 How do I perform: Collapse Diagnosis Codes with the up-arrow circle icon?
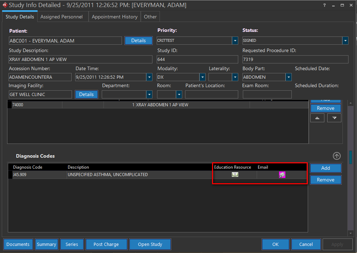pos(336,156)
